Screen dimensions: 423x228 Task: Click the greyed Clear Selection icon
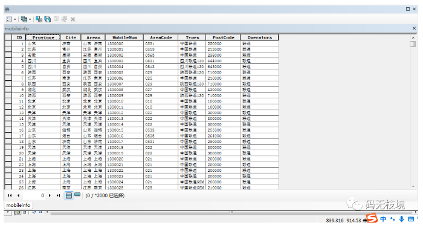click(56, 19)
